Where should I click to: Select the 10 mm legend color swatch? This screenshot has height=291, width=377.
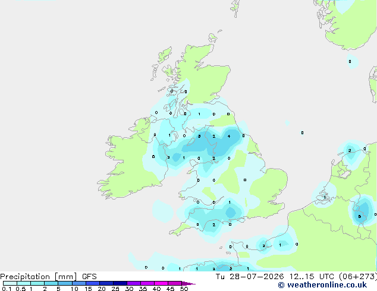78,283
